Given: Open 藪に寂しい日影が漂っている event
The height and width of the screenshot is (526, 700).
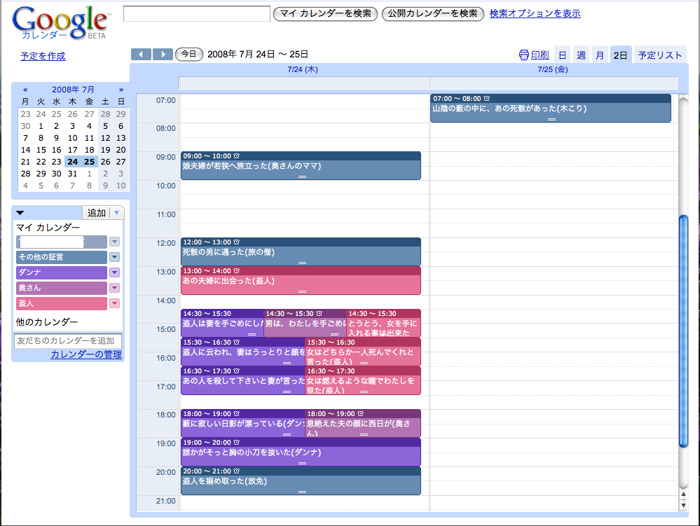Looking at the screenshot, I should pyautogui.click(x=243, y=423).
